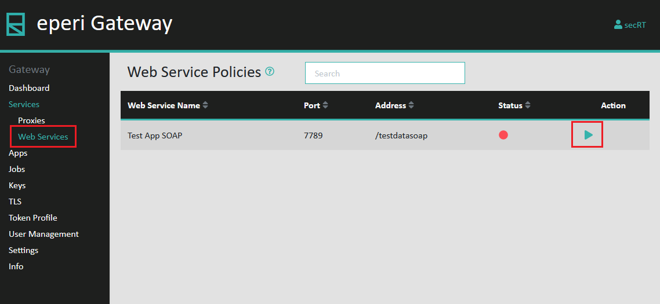
Task: Open Settings from the sidebar
Action: (24, 251)
